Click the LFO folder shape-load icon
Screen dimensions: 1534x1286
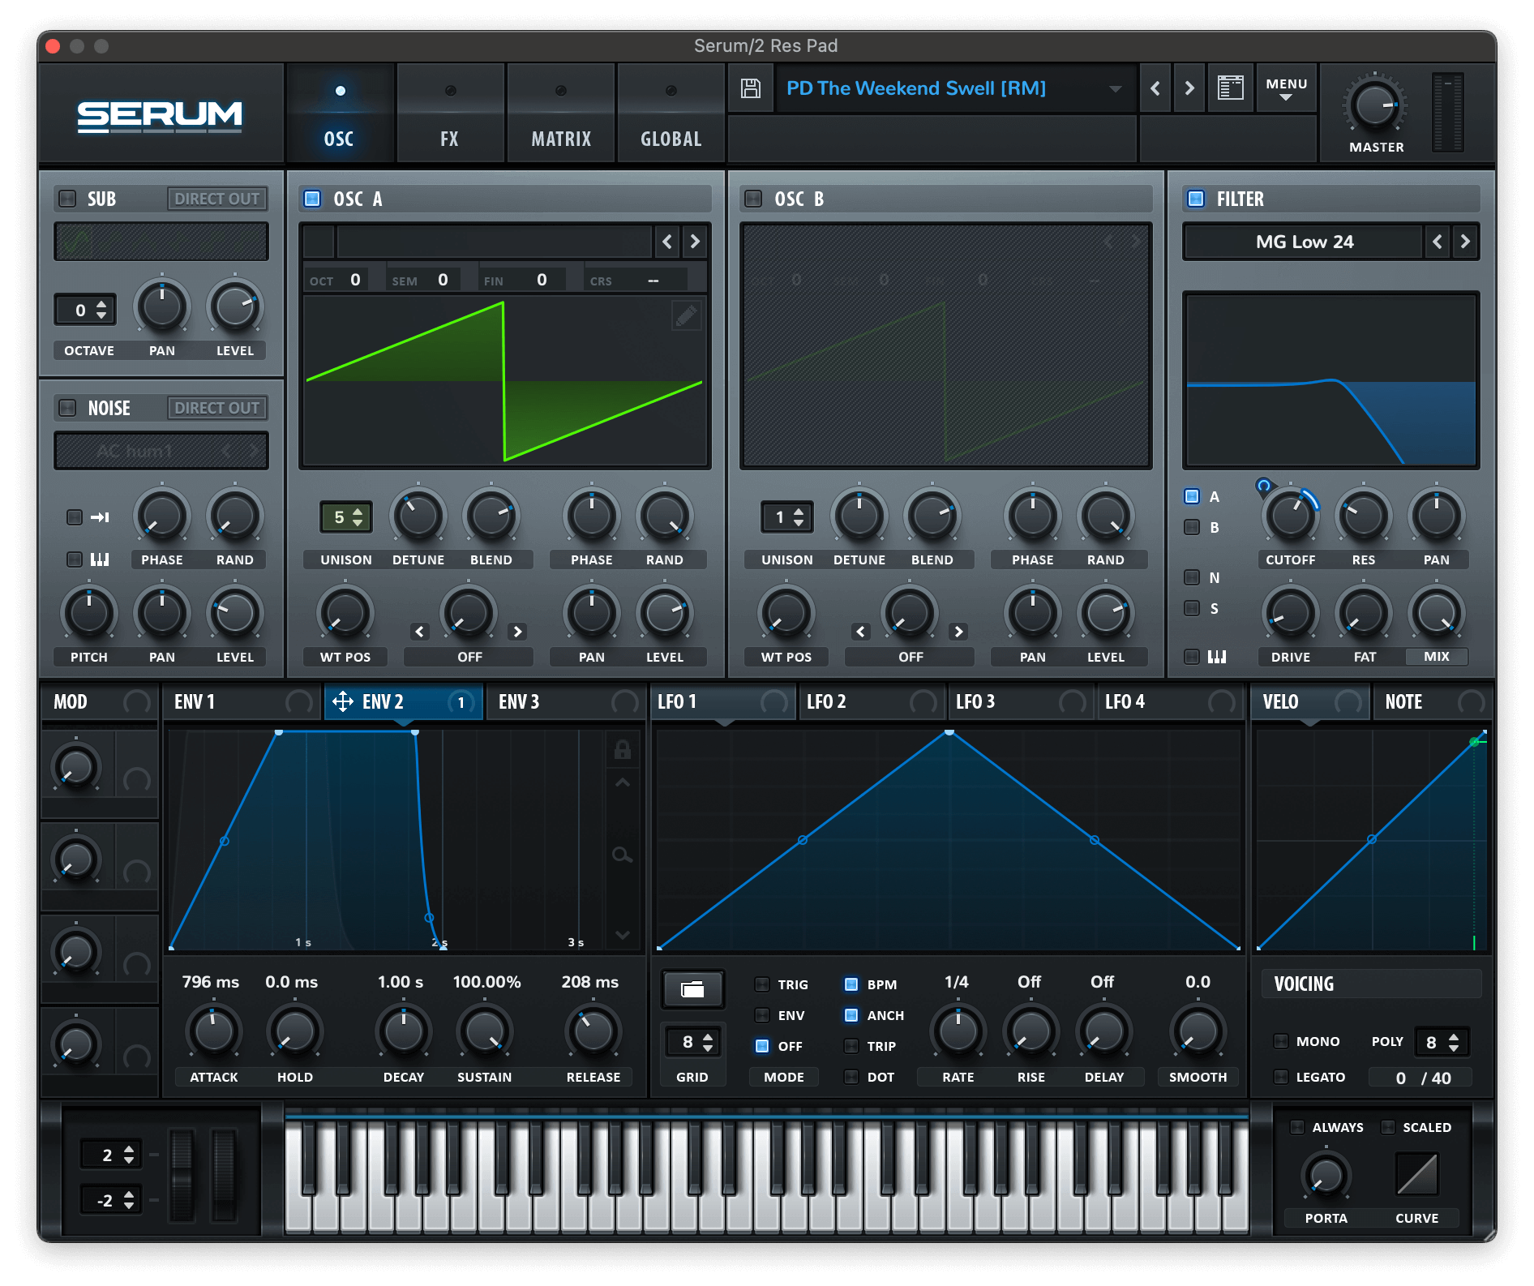(x=692, y=988)
